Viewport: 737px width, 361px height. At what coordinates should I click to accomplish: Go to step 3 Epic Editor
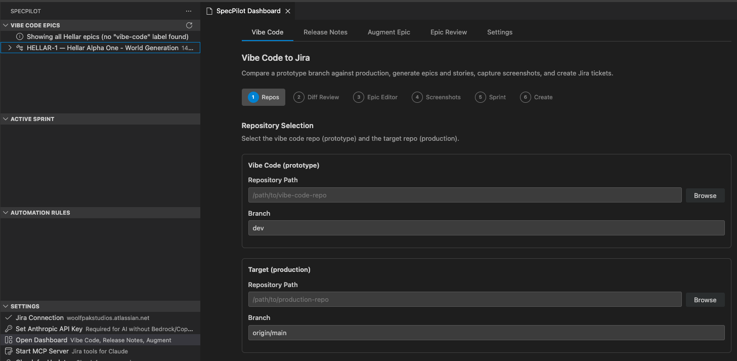tap(376, 97)
